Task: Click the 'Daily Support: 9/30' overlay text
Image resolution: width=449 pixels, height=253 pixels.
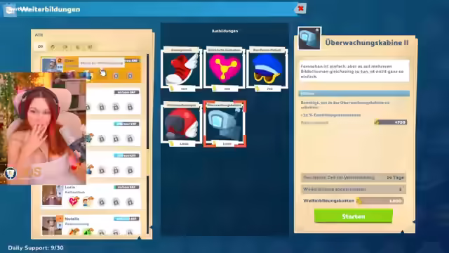Action: click(x=36, y=248)
